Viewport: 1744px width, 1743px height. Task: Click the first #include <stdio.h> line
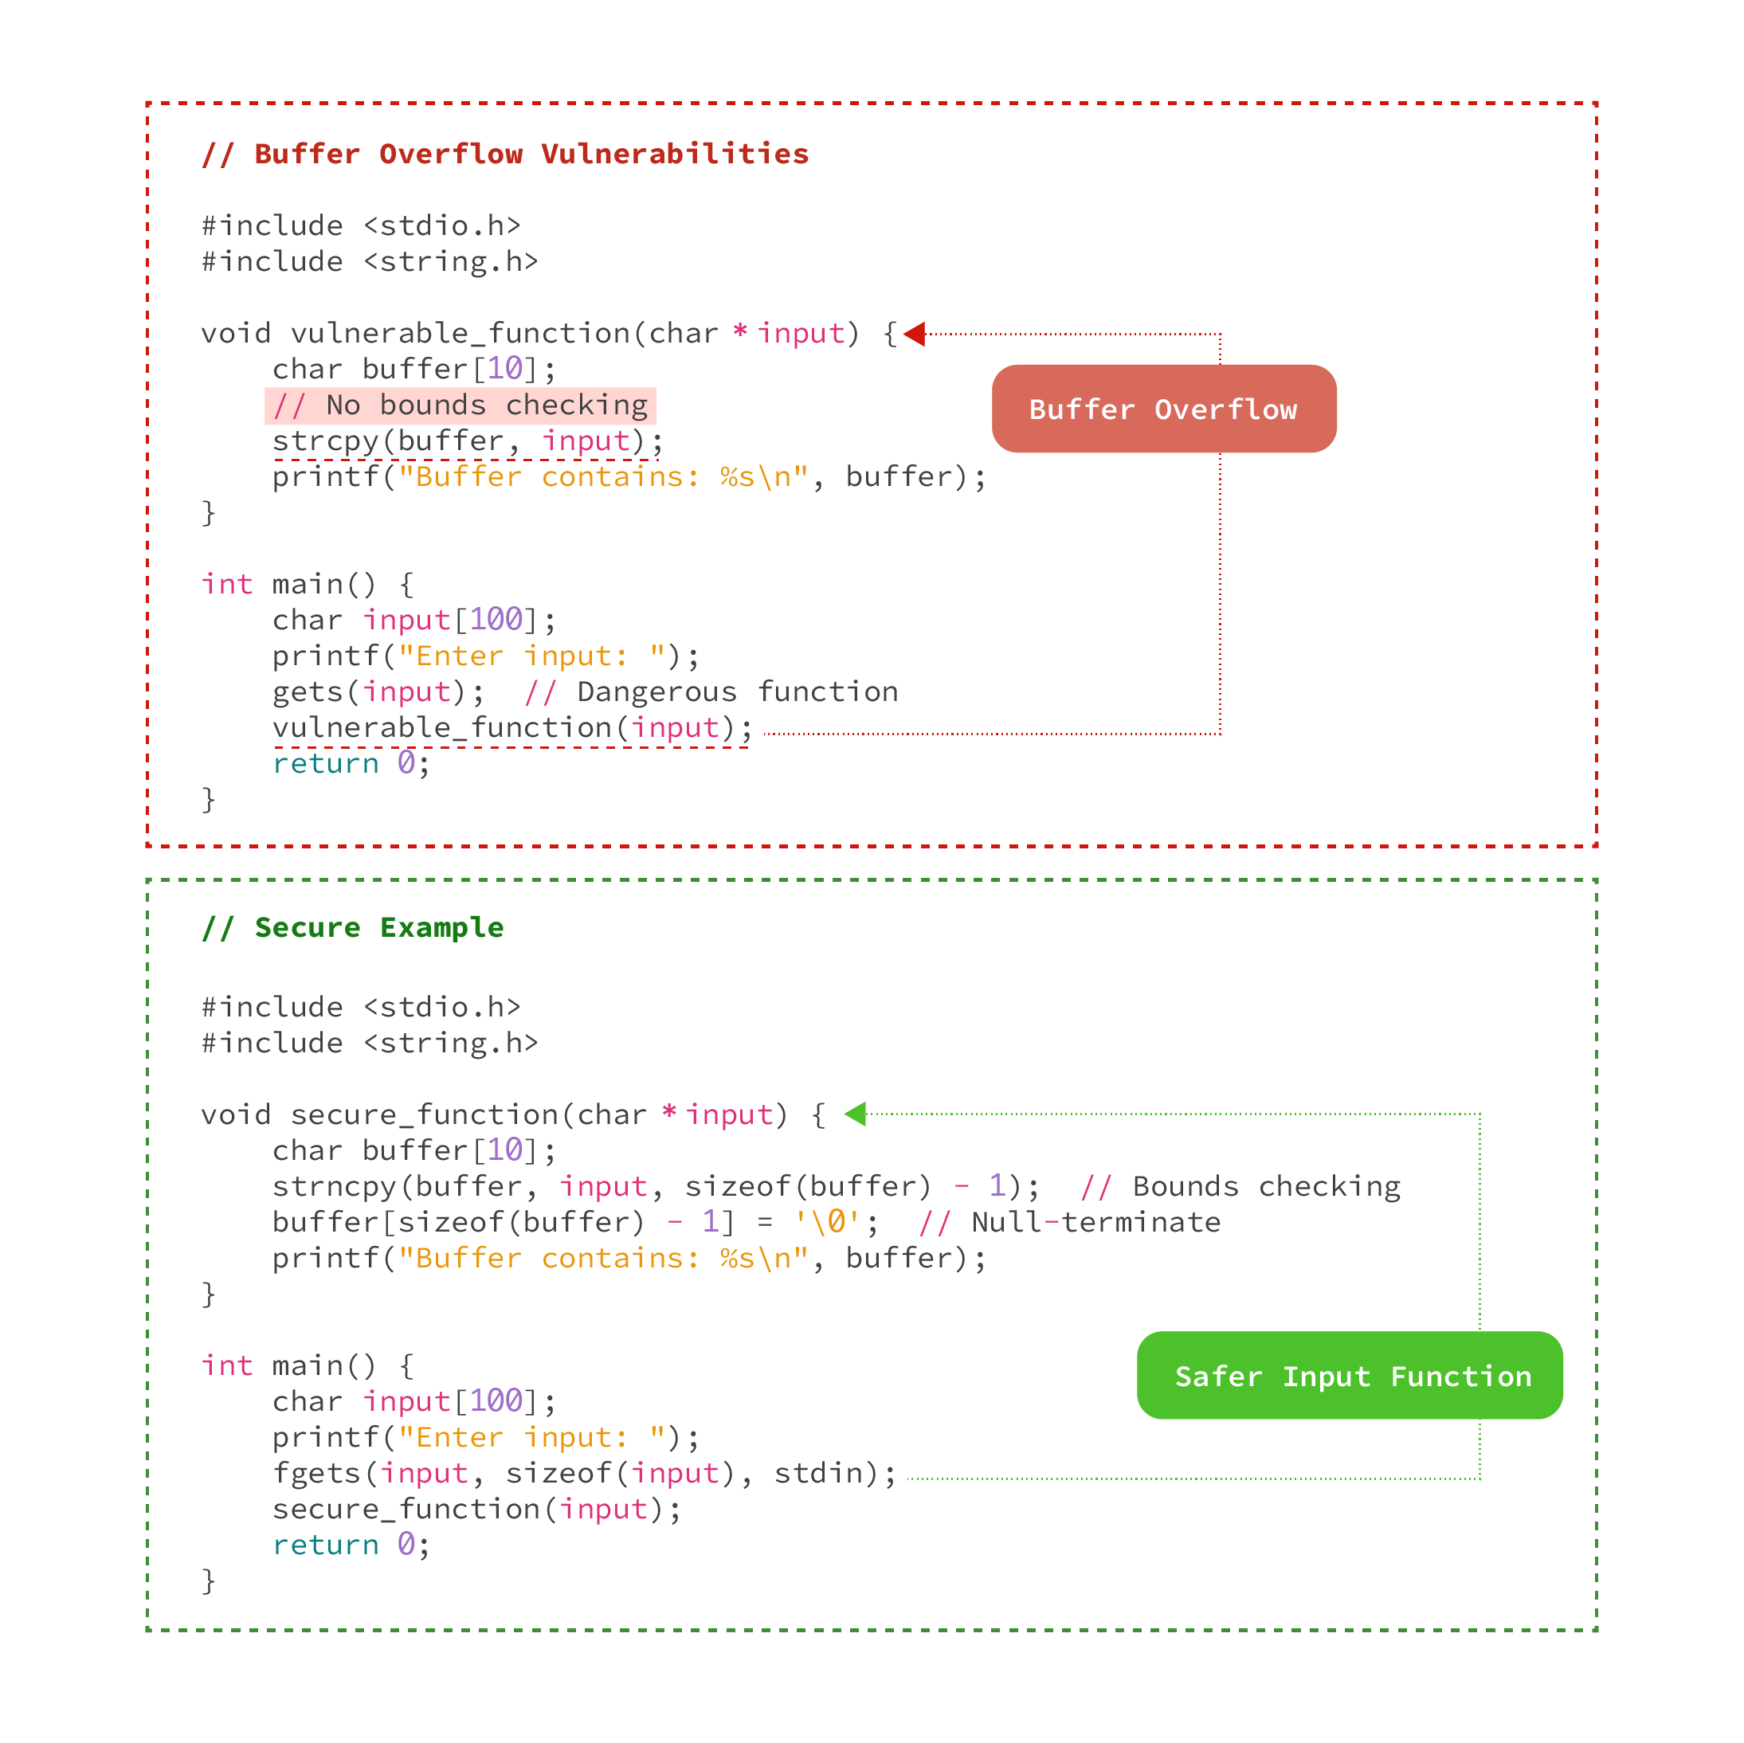pos(361,225)
